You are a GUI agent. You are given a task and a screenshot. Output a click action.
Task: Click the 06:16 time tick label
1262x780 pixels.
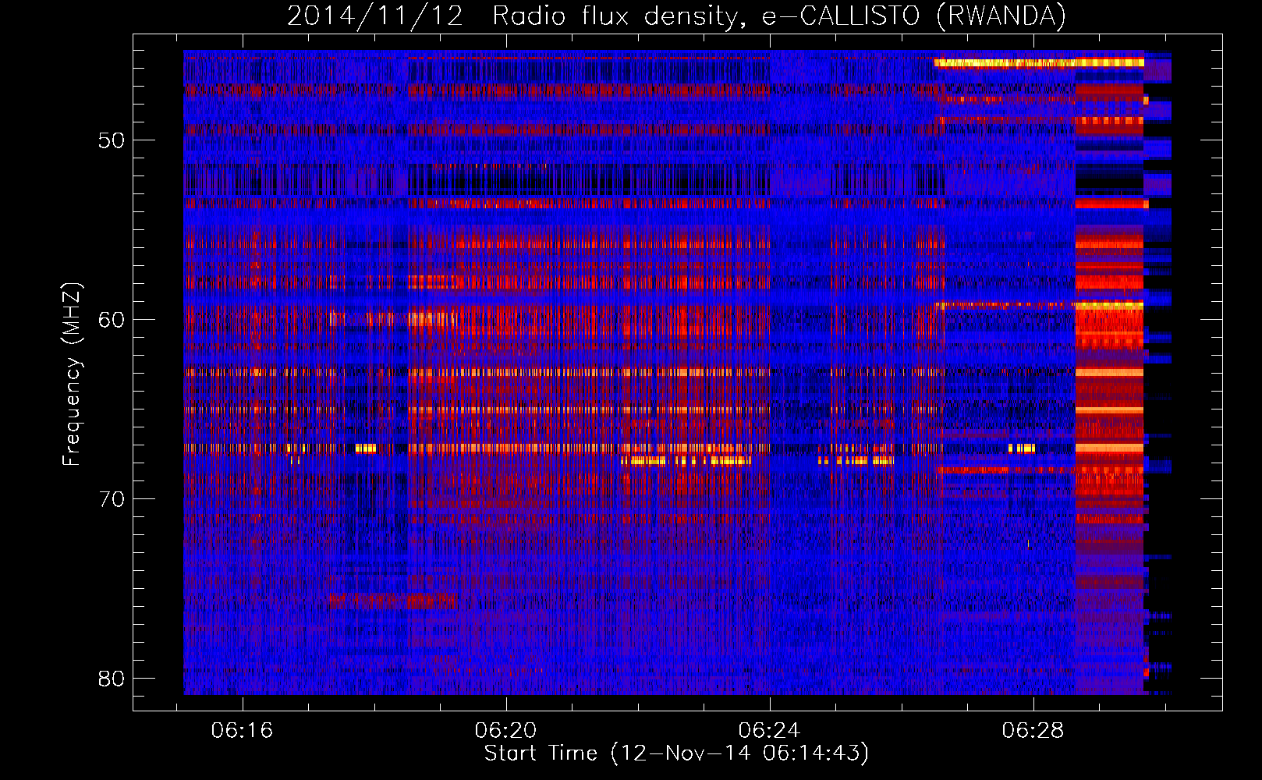(x=242, y=731)
